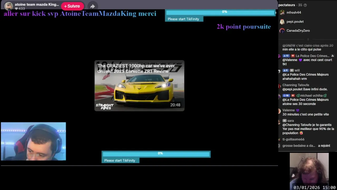Click message '30 minutes c'est une petite vite'
The height and width of the screenshot is (190, 337).
point(306,115)
